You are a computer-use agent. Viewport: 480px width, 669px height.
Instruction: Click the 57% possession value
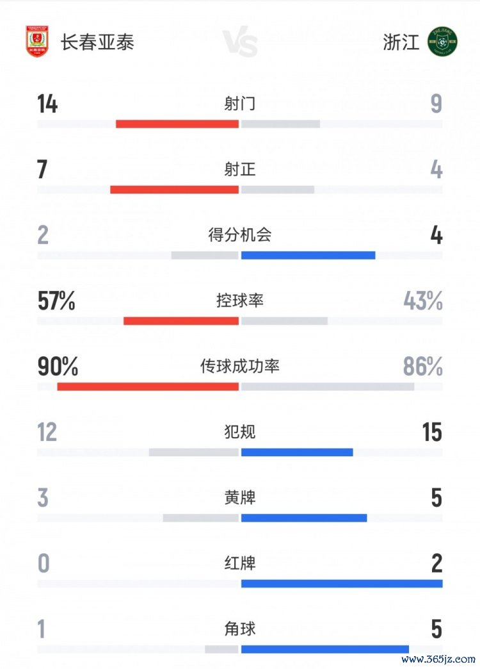[56, 301]
